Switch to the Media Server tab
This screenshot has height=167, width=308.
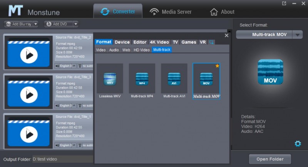[171, 12]
